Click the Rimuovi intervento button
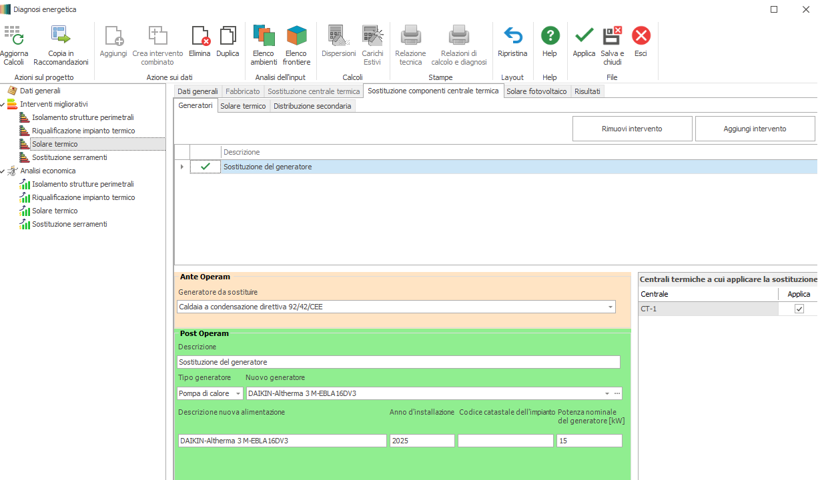Image resolution: width=822 pixels, height=480 pixels. (x=632, y=129)
